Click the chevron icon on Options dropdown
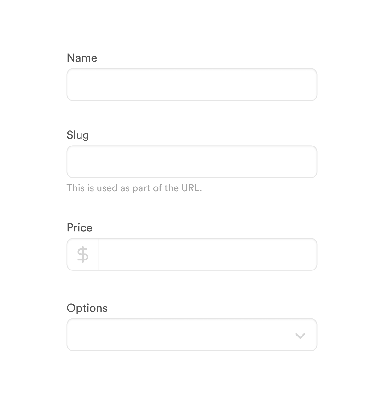This screenshot has height=416, width=389. tap(300, 335)
